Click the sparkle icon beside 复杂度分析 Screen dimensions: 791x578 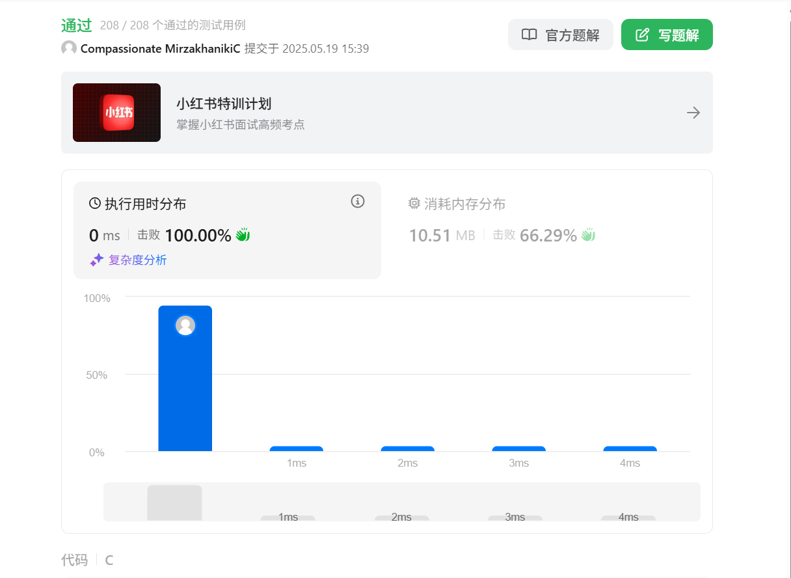click(x=97, y=260)
